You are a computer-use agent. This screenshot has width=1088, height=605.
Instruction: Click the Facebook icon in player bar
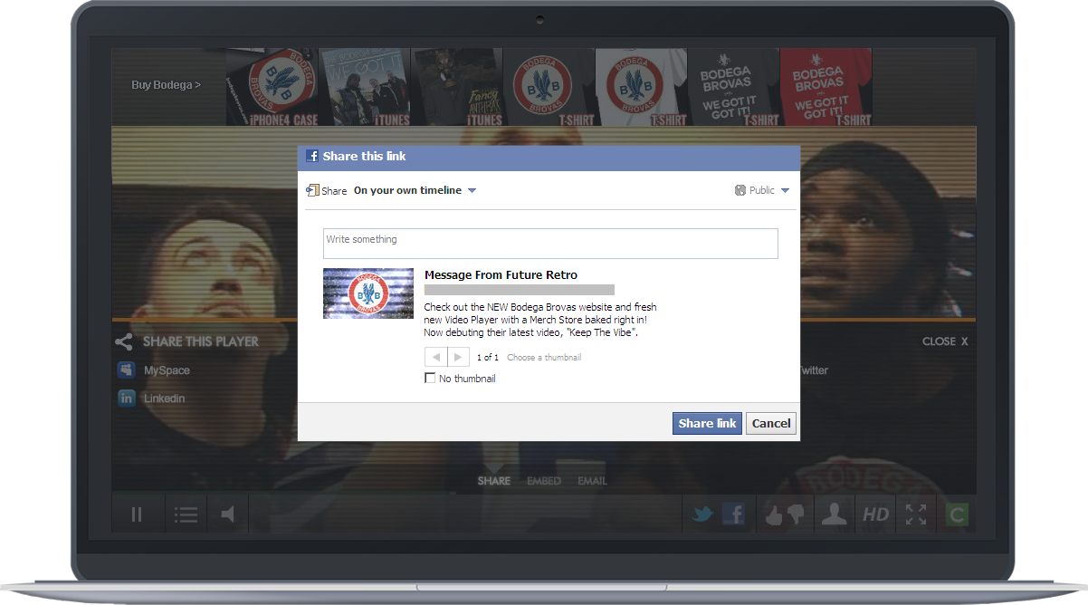[x=733, y=514]
